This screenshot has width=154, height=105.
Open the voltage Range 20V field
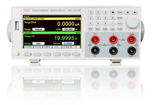[39, 44]
